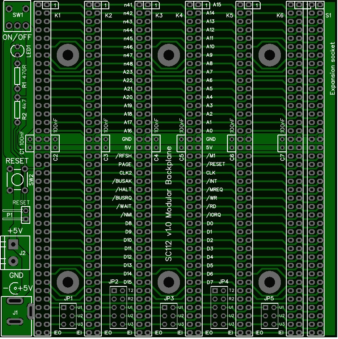This screenshot has width=338, height=339.
Task: Select the P1 header label
Action: [10, 215]
